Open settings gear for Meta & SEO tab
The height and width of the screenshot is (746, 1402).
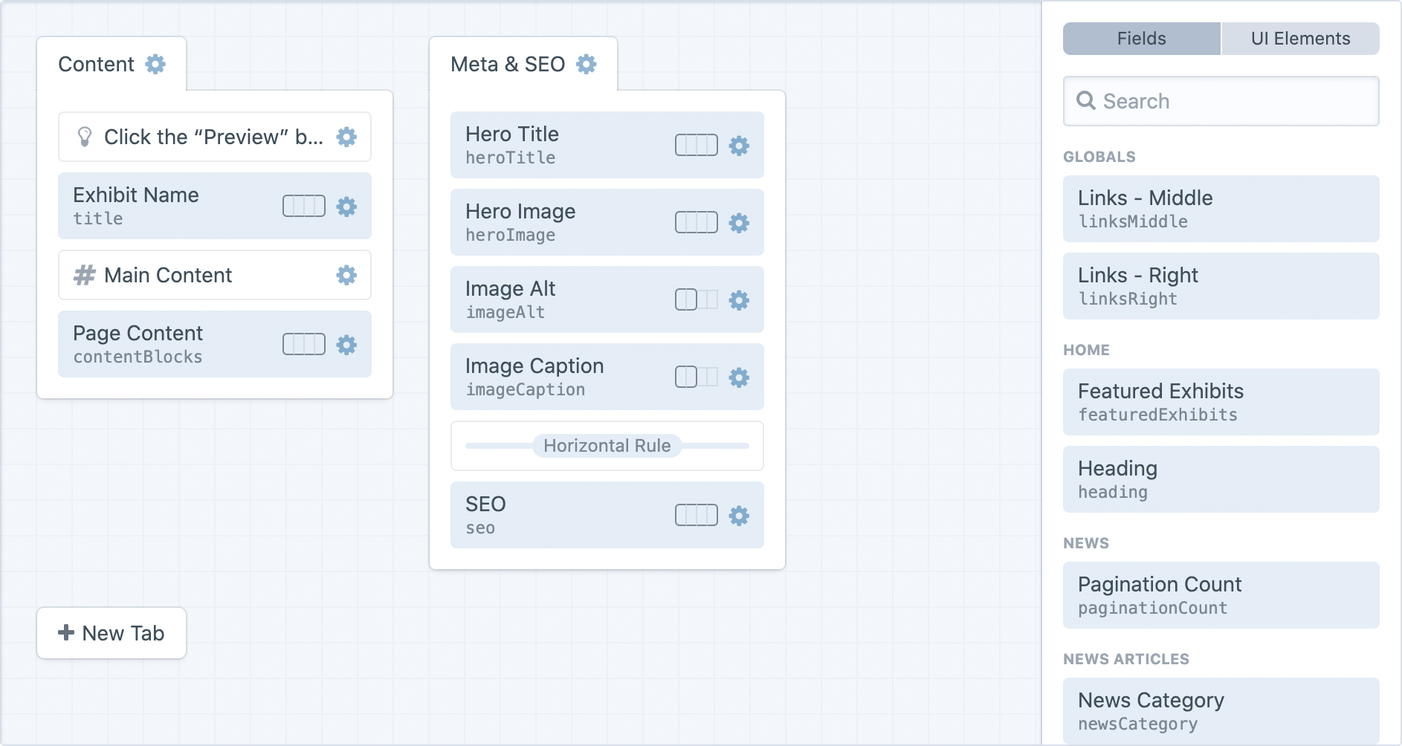point(587,64)
